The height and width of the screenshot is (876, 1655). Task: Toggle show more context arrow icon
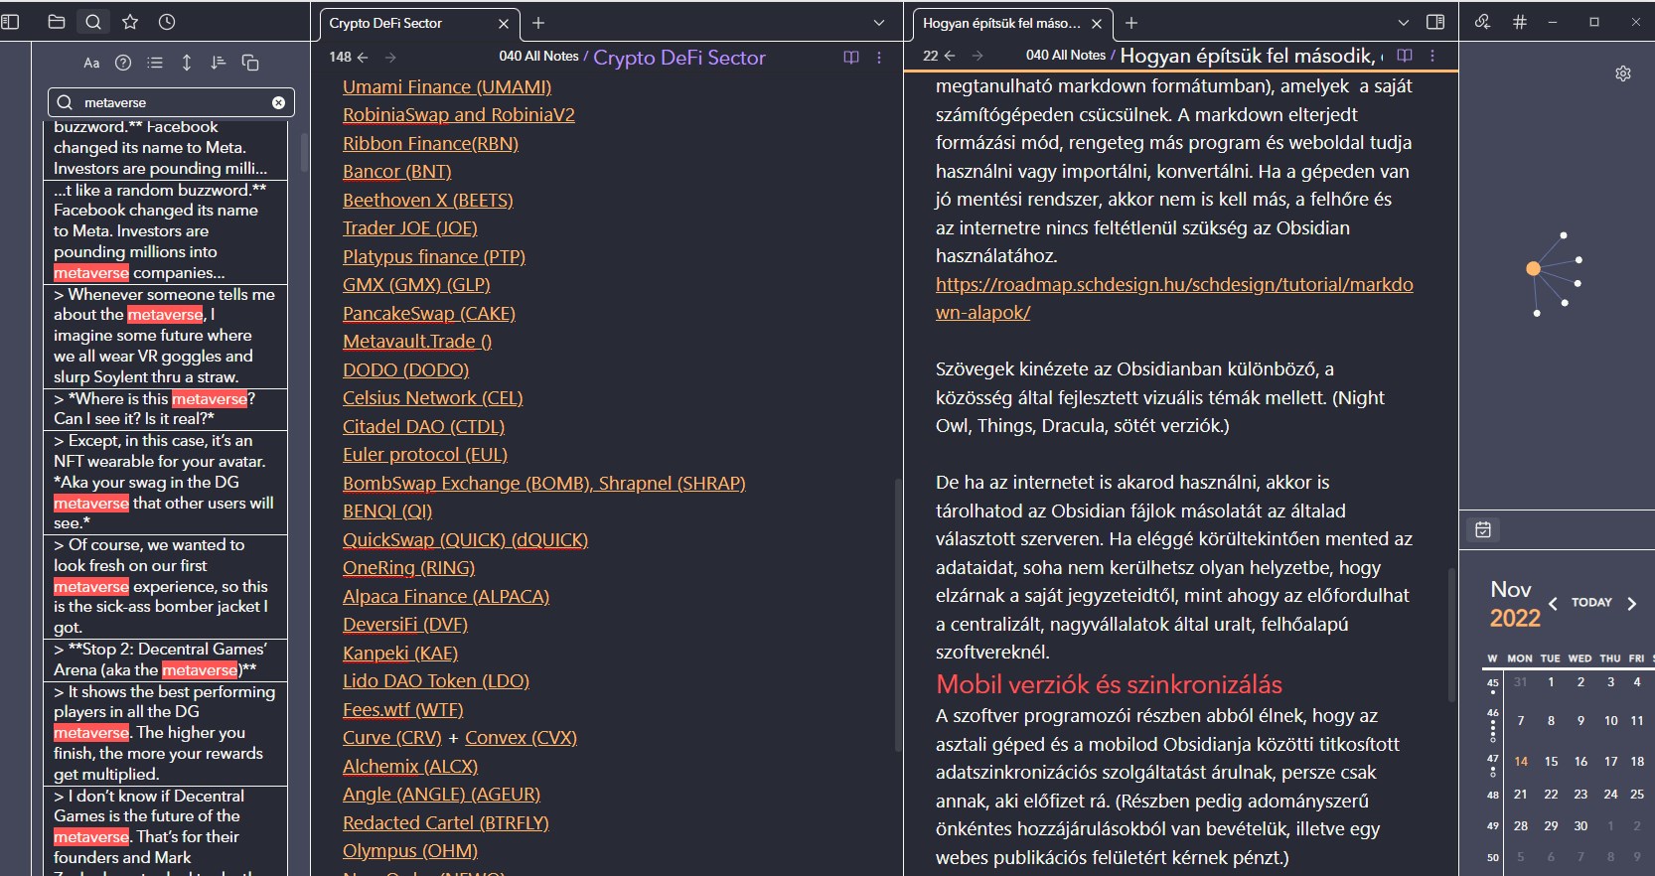coord(187,63)
